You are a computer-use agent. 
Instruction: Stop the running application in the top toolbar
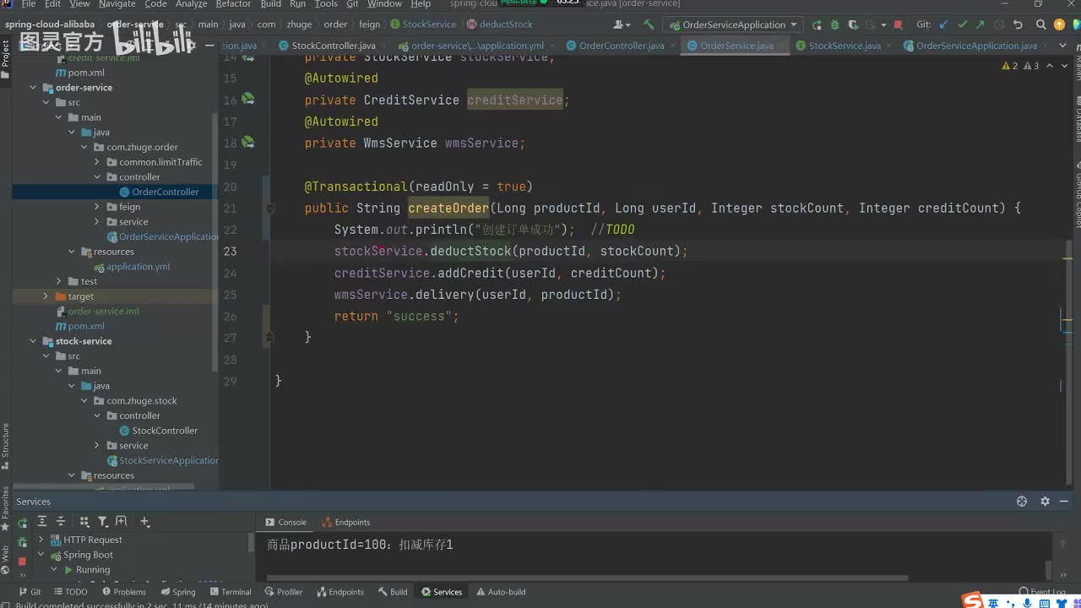coord(898,24)
